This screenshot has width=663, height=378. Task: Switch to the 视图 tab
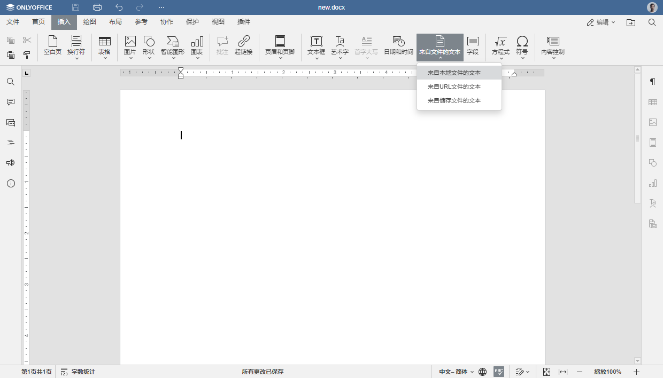tap(218, 22)
